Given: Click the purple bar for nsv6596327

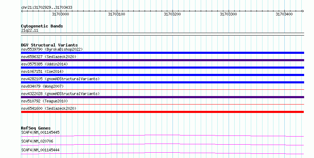Looking at the screenshot, I should [162, 60].
